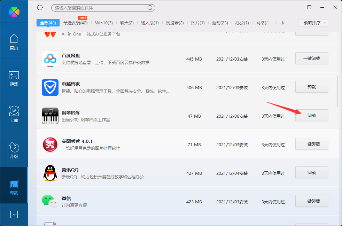Click the 美图秀秀 red icon

pos(50,145)
